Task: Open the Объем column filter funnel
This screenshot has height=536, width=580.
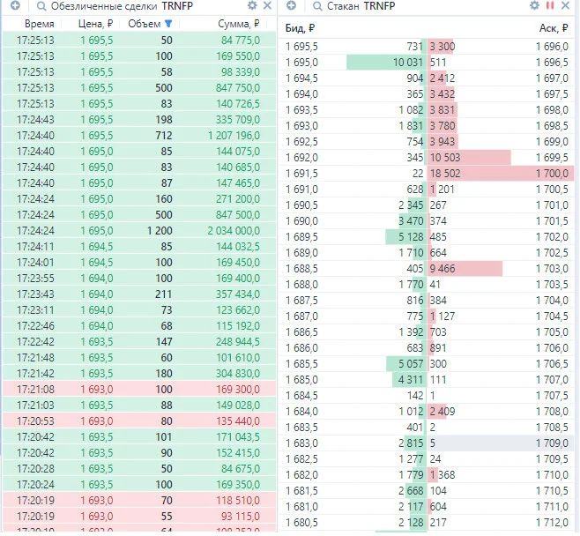Action: [x=168, y=24]
